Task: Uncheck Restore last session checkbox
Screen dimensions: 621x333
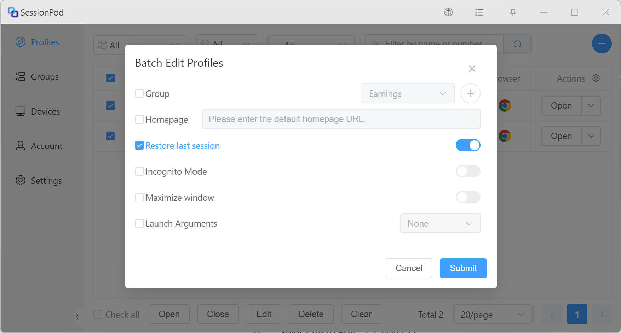Action: (x=139, y=145)
